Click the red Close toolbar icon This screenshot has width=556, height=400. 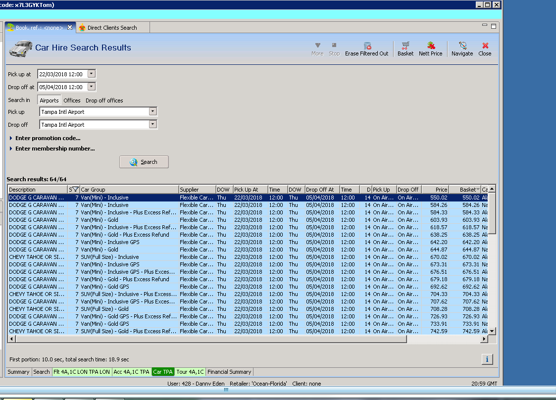click(x=485, y=46)
